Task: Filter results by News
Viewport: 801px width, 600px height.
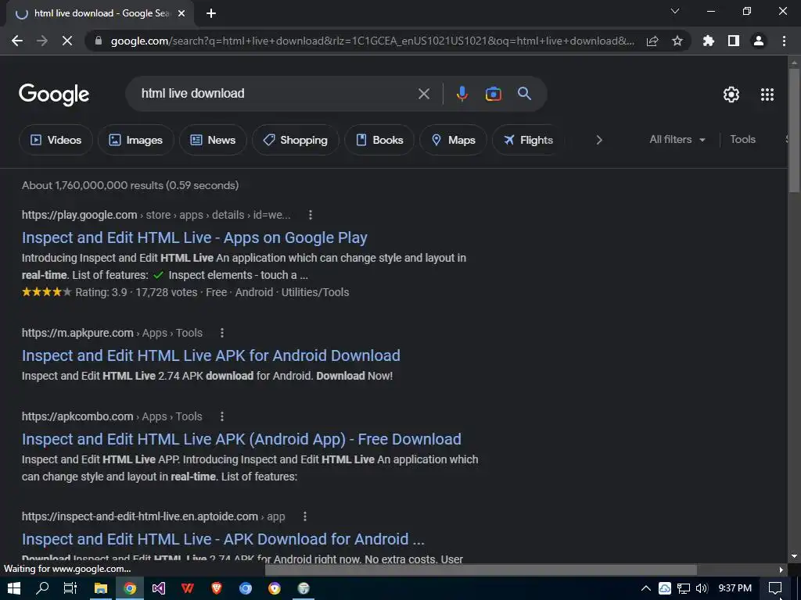Action: pos(213,140)
